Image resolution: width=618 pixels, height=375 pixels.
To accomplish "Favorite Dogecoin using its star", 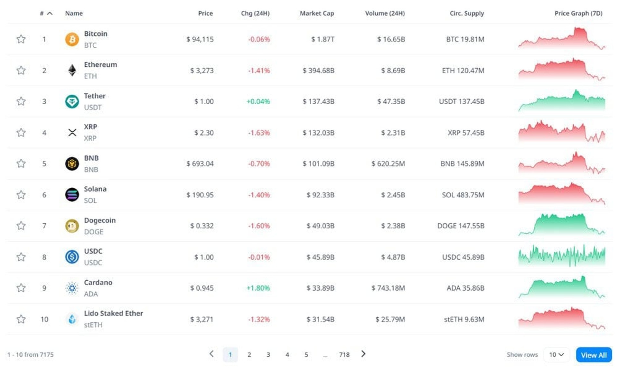I will [x=21, y=225].
